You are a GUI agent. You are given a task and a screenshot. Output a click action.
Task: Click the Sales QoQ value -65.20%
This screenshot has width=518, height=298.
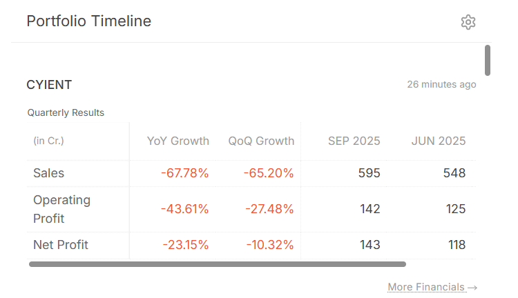coord(269,173)
